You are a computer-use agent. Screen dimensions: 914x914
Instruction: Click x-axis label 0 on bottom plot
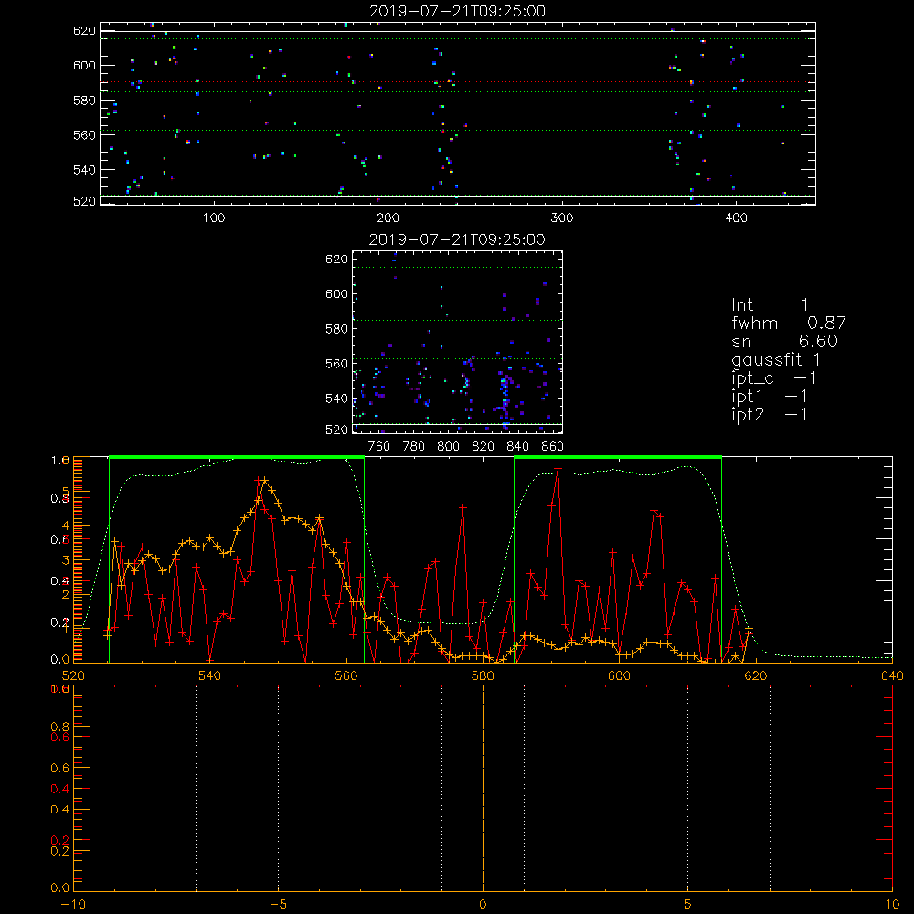click(483, 904)
